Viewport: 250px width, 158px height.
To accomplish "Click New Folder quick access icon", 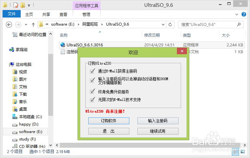I will [23, 5].
